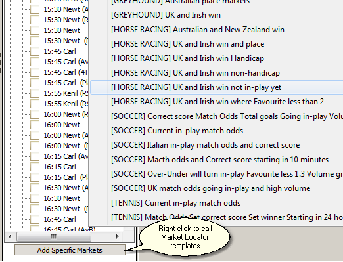Viewport: 343px width, 262px height.
Task: Pick SOCCER Current in-play match odds
Action: coord(177,131)
